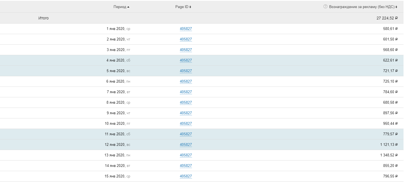Open Page ID 405827 on the 3 янв 2020 row

coord(186,50)
